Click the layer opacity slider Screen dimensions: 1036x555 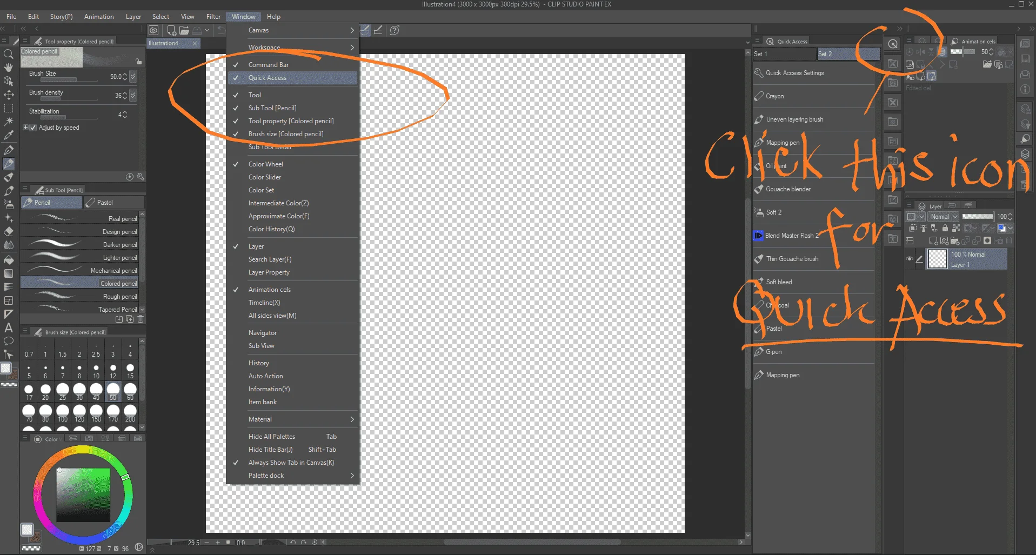point(977,217)
